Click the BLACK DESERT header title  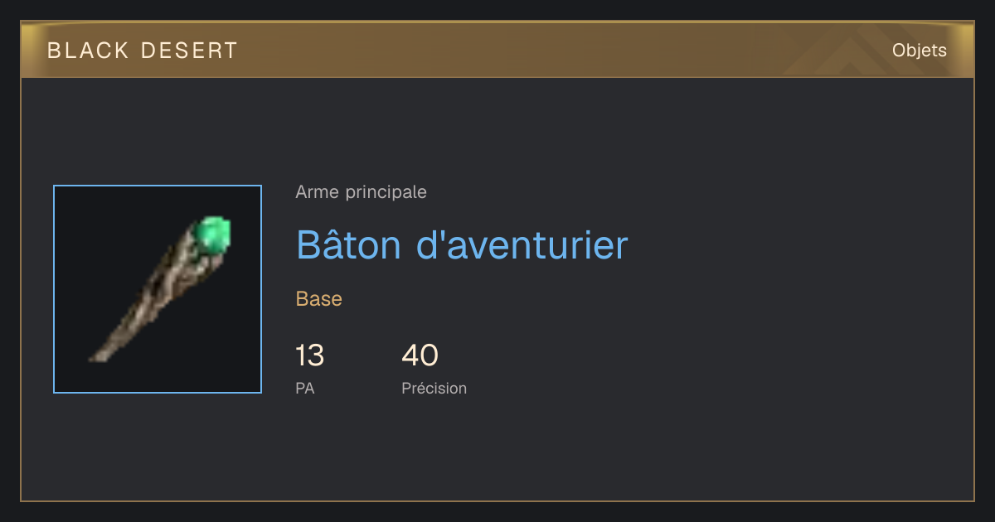(x=143, y=51)
